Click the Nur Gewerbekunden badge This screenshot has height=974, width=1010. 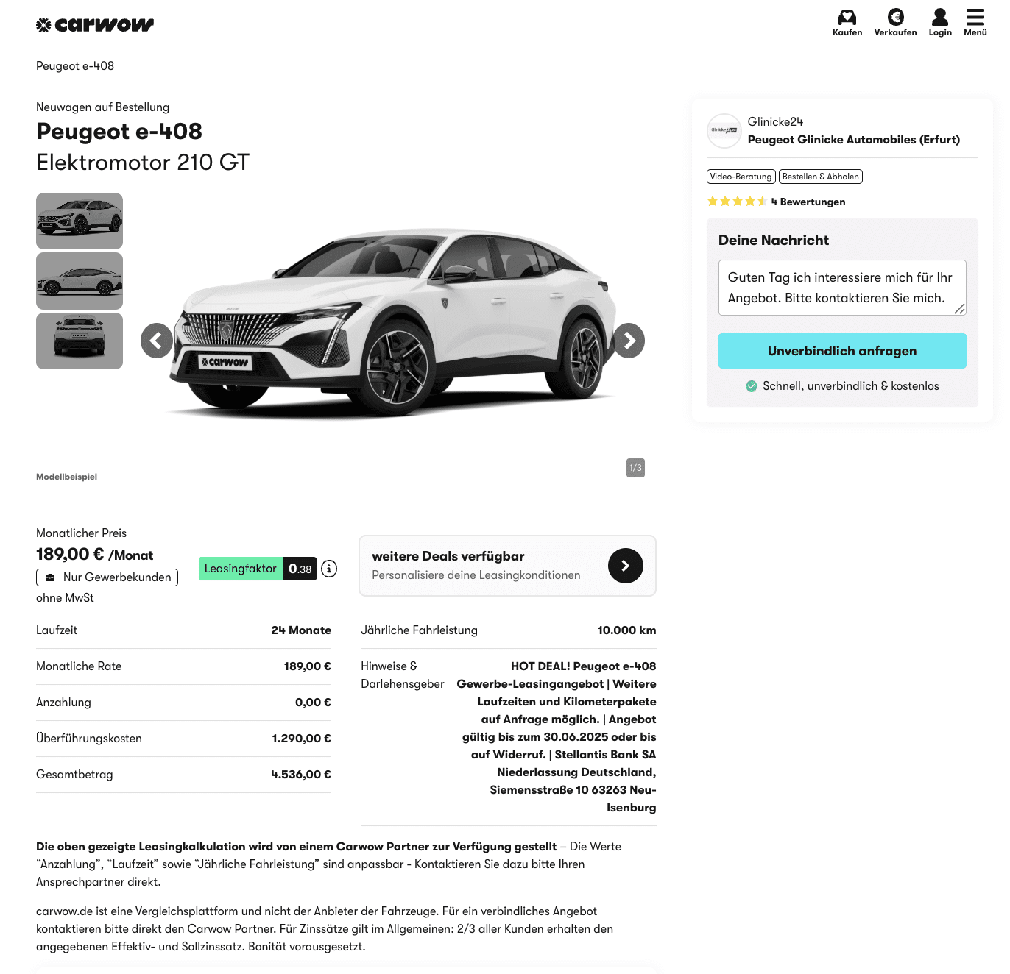[107, 577]
